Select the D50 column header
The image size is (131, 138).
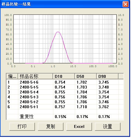(x=86, y=76)
